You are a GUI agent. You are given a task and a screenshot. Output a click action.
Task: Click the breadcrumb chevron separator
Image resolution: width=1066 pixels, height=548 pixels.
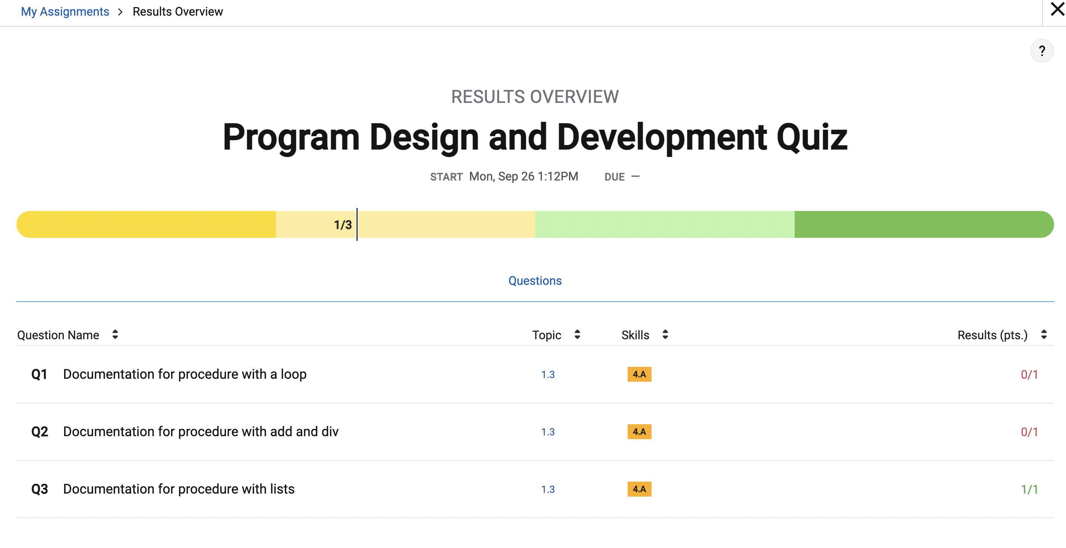[x=120, y=12]
